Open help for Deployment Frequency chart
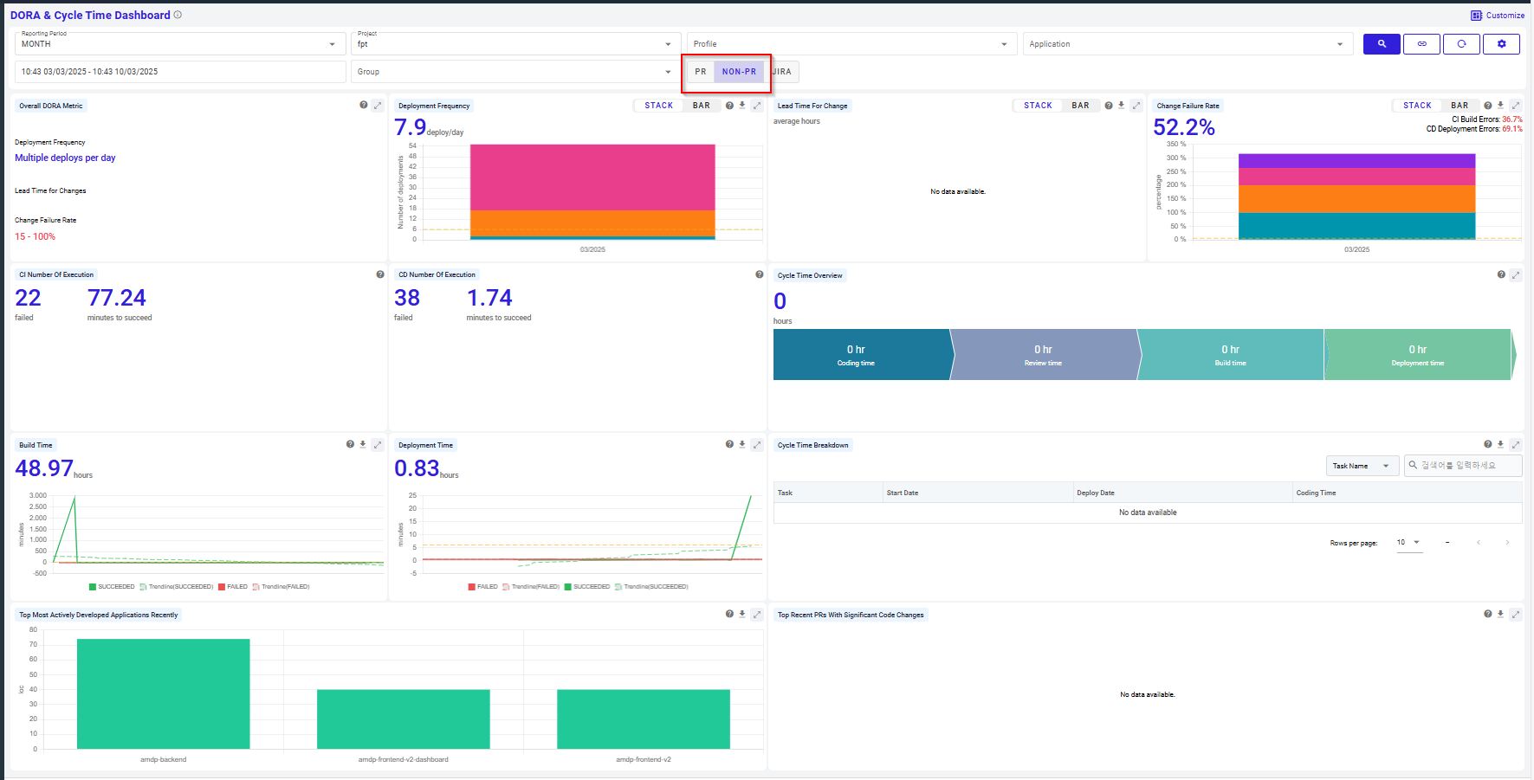 tap(729, 105)
